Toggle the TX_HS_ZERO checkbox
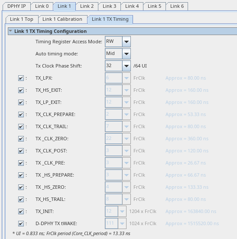 point(21,187)
